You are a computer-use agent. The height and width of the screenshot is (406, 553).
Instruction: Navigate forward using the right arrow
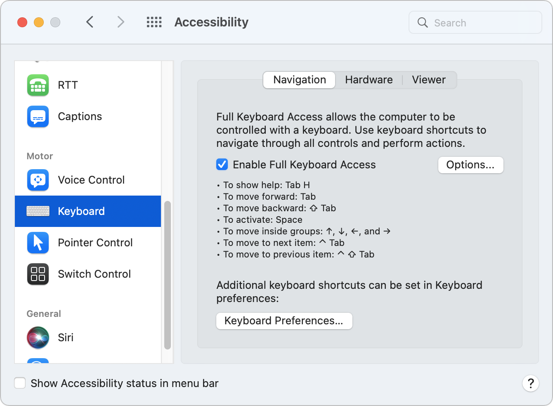[120, 22]
